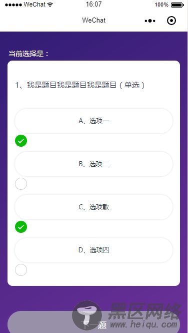Check the empty circle under option B

21,184
